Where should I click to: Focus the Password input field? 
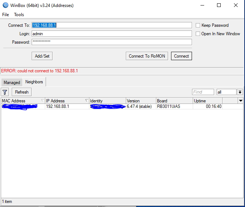pyautogui.click(x=112, y=42)
